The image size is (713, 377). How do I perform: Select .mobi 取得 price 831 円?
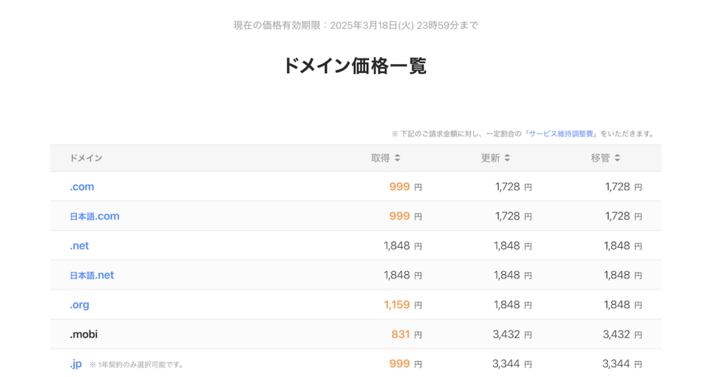[407, 335]
